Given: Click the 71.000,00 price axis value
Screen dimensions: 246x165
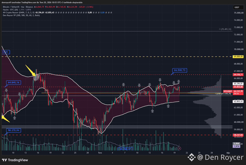Looking at the screenshot, I should point(238,42).
